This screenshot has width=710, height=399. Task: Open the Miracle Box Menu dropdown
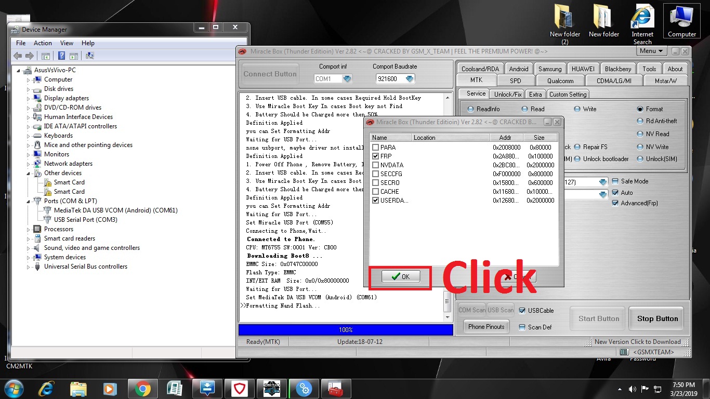[651, 51]
